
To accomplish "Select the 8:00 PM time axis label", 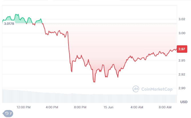I will point(80,107).
